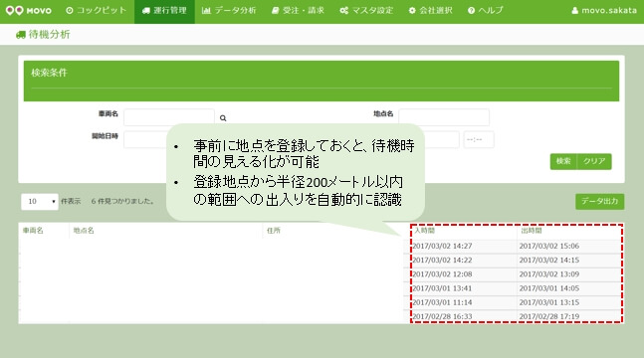Sort by the 地点名 column header
The image size is (644, 358).
click(84, 231)
